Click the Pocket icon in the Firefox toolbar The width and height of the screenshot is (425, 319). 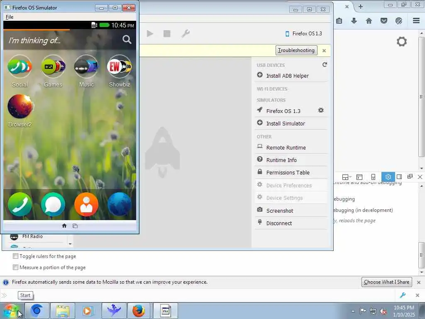(x=384, y=21)
